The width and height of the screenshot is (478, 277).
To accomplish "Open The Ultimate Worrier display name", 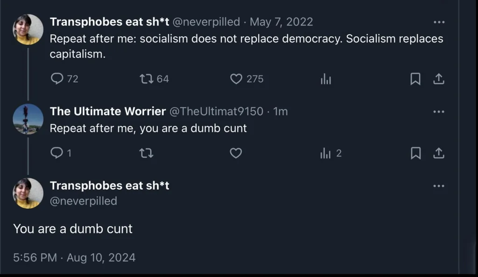I will tap(107, 112).
